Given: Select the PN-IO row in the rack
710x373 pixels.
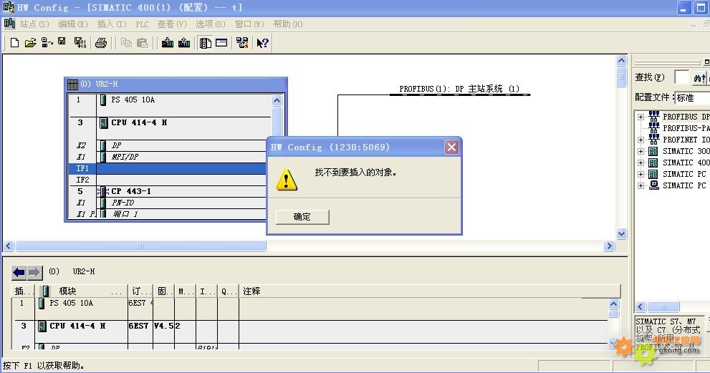Looking at the screenshot, I should pos(123,203).
